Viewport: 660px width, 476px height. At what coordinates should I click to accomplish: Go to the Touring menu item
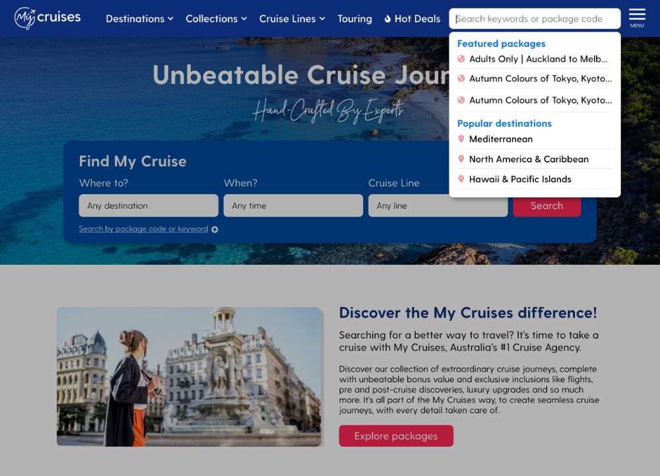[x=355, y=19]
